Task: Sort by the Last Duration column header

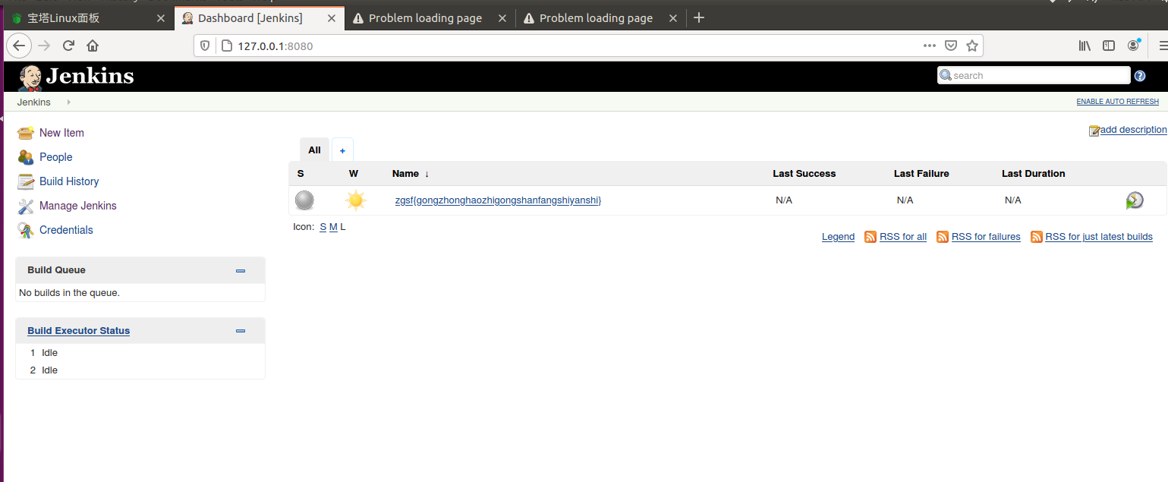Action: (x=1034, y=174)
